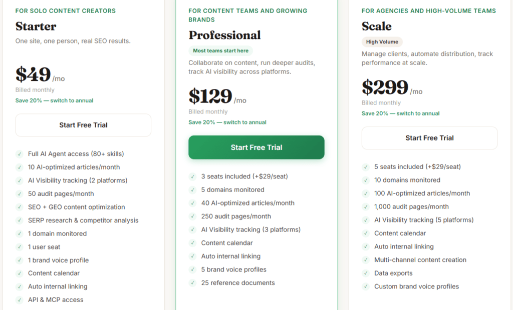Select the Professional plan heading
This screenshot has width=513, height=310.
[x=224, y=35]
